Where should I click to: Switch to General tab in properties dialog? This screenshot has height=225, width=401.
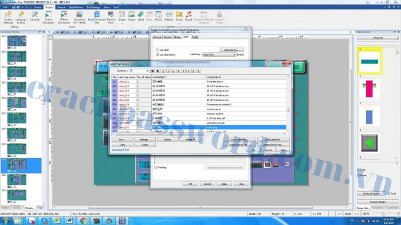point(157,37)
